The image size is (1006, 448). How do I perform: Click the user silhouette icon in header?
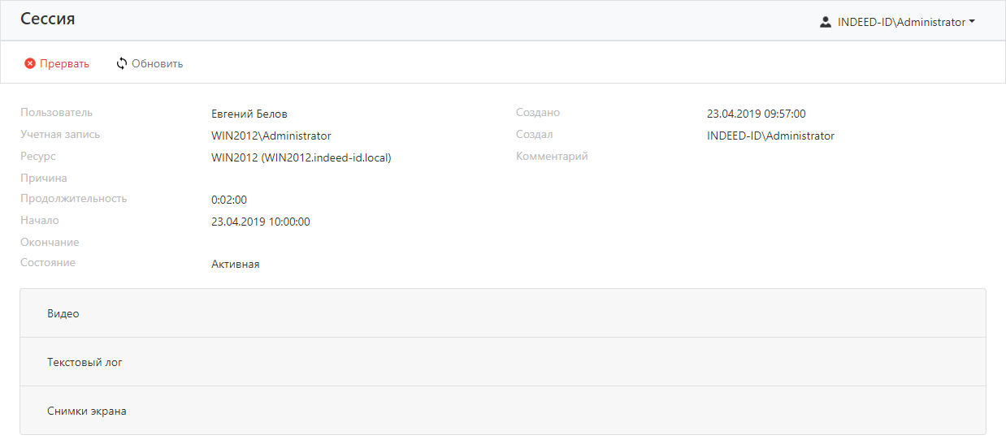point(826,23)
